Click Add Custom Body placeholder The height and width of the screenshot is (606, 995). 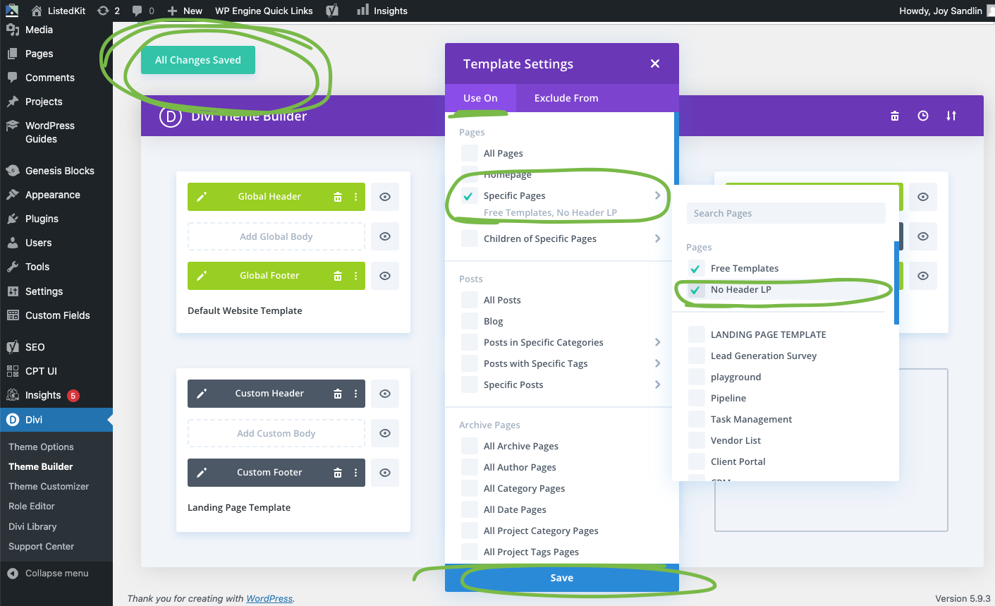[276, 433]
